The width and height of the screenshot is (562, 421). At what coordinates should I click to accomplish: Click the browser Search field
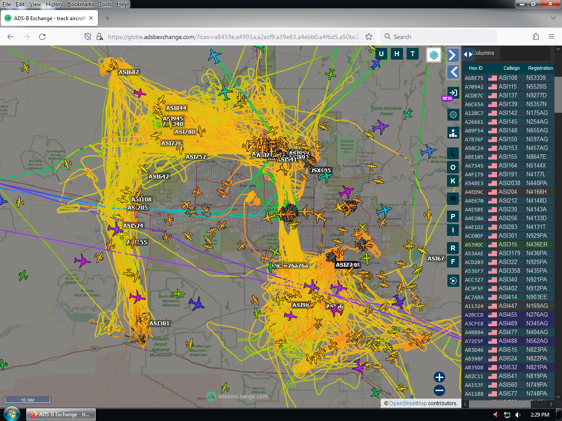(x=439, y=37)
